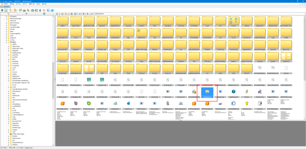Click the red X delete icon
306x149 pixels.
point(72,14)
